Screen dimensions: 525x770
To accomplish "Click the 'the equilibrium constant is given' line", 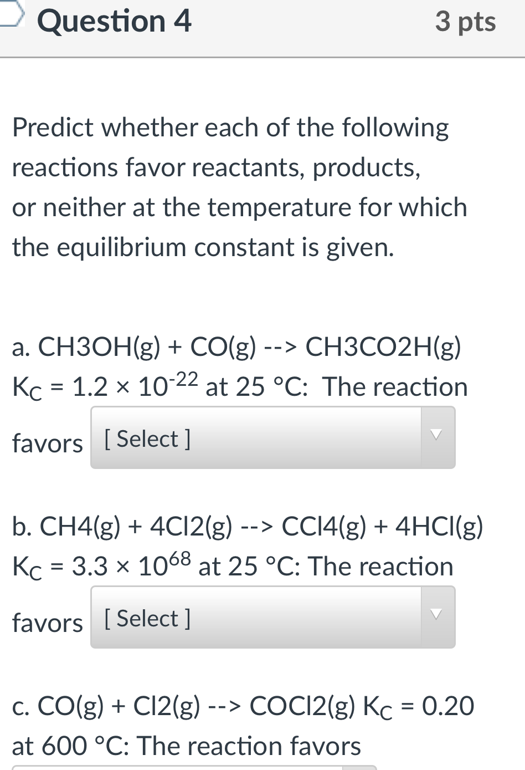I will 203,247.
